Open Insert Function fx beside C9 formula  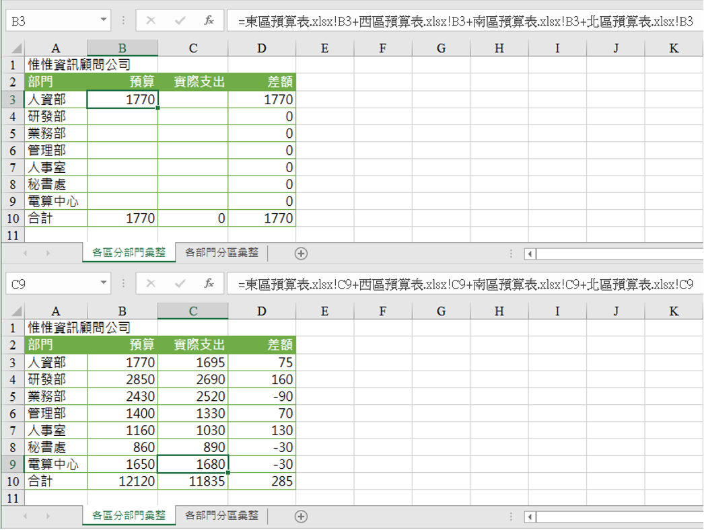pyautogui.click(x=209, y=283)
